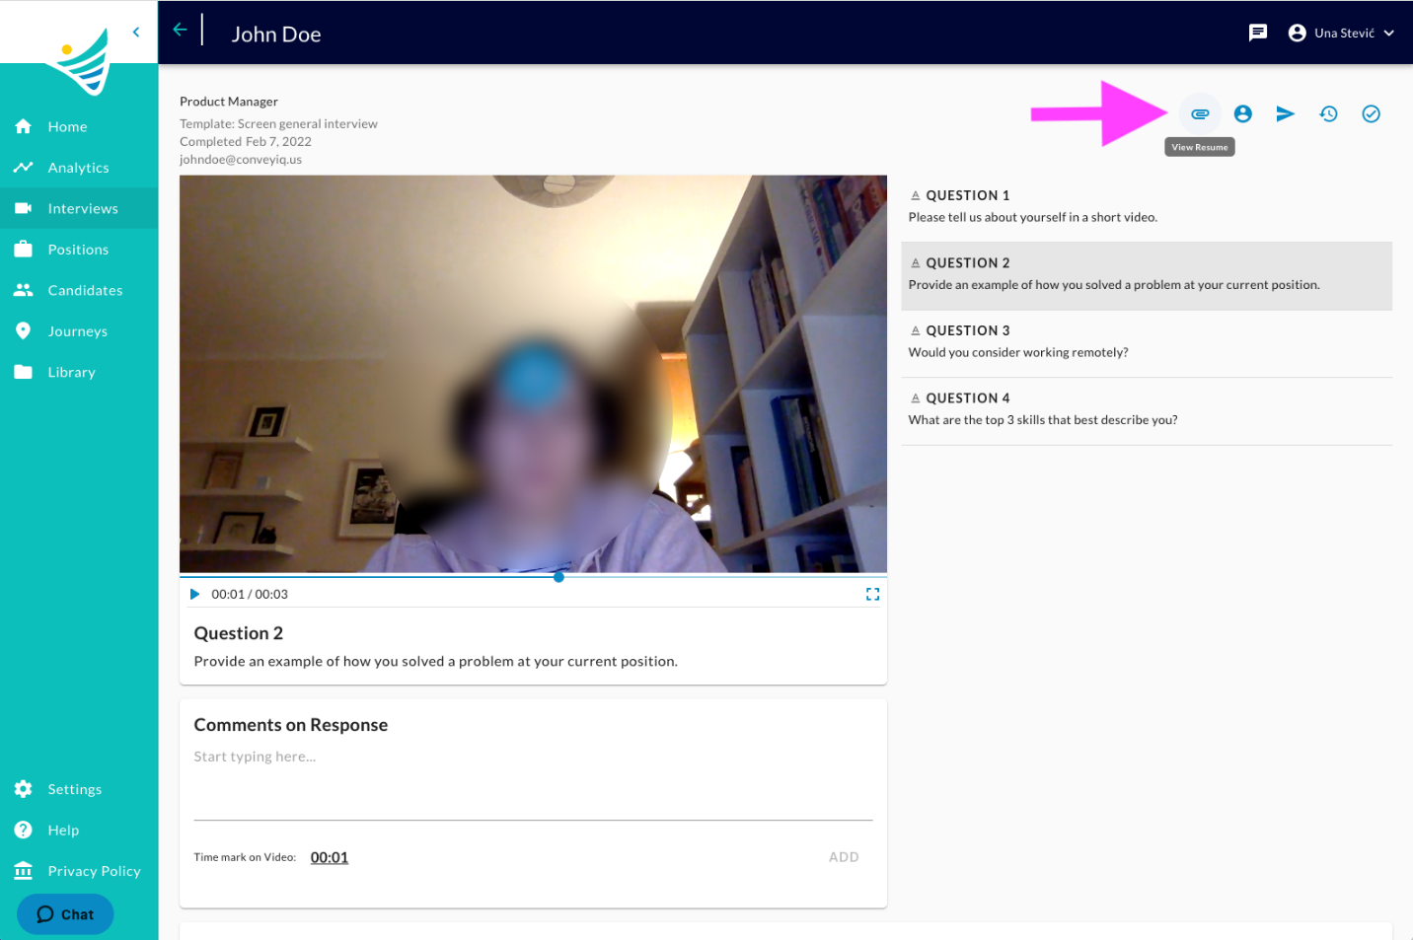Image resolution: width=1413 pixels, height=940 pixels.
Task: Click the video progress slider handle
Action: (x=558, y=576)
